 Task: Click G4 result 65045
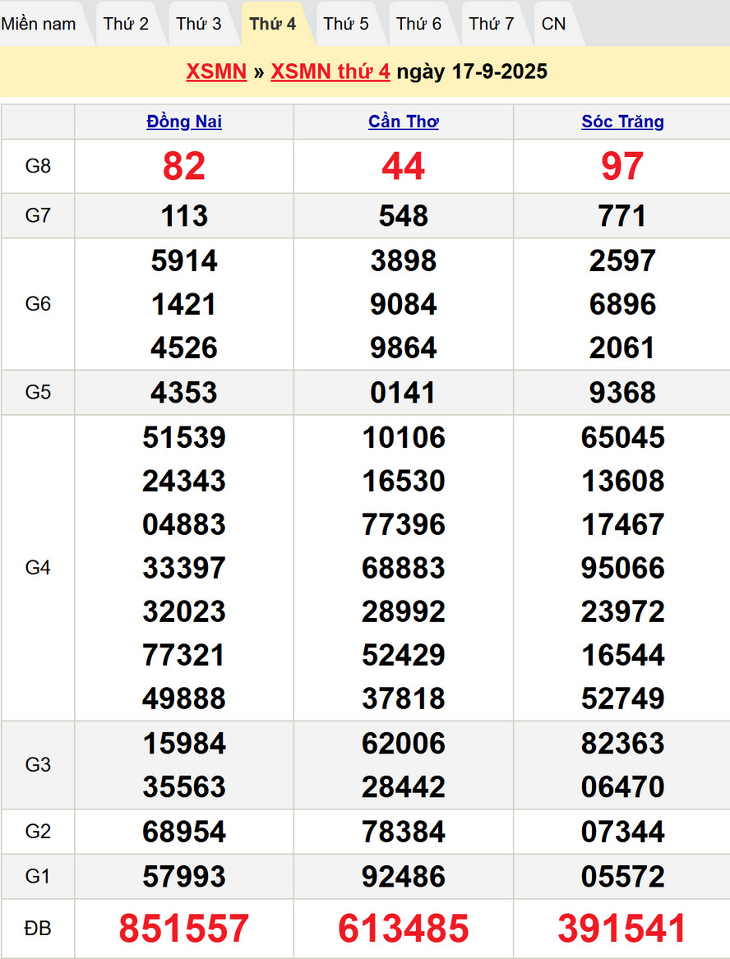coord(623,437)
